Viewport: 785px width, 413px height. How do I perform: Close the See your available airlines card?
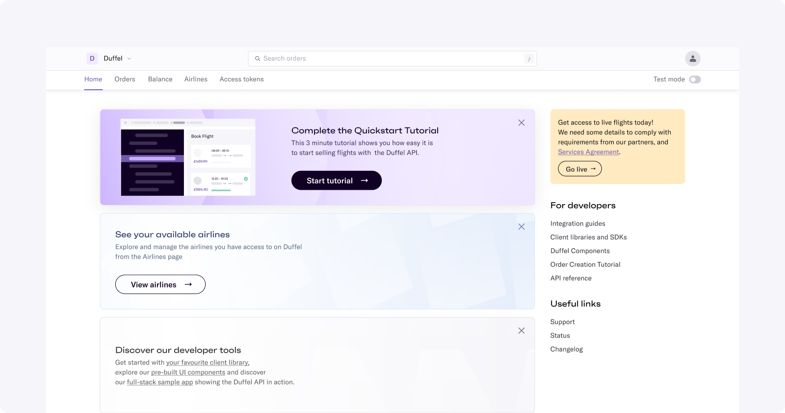coord(521,227)
